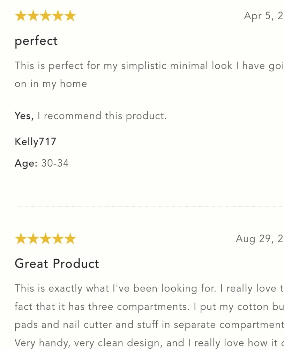Click the fifth star of the 'perfect' review rating

70,16
